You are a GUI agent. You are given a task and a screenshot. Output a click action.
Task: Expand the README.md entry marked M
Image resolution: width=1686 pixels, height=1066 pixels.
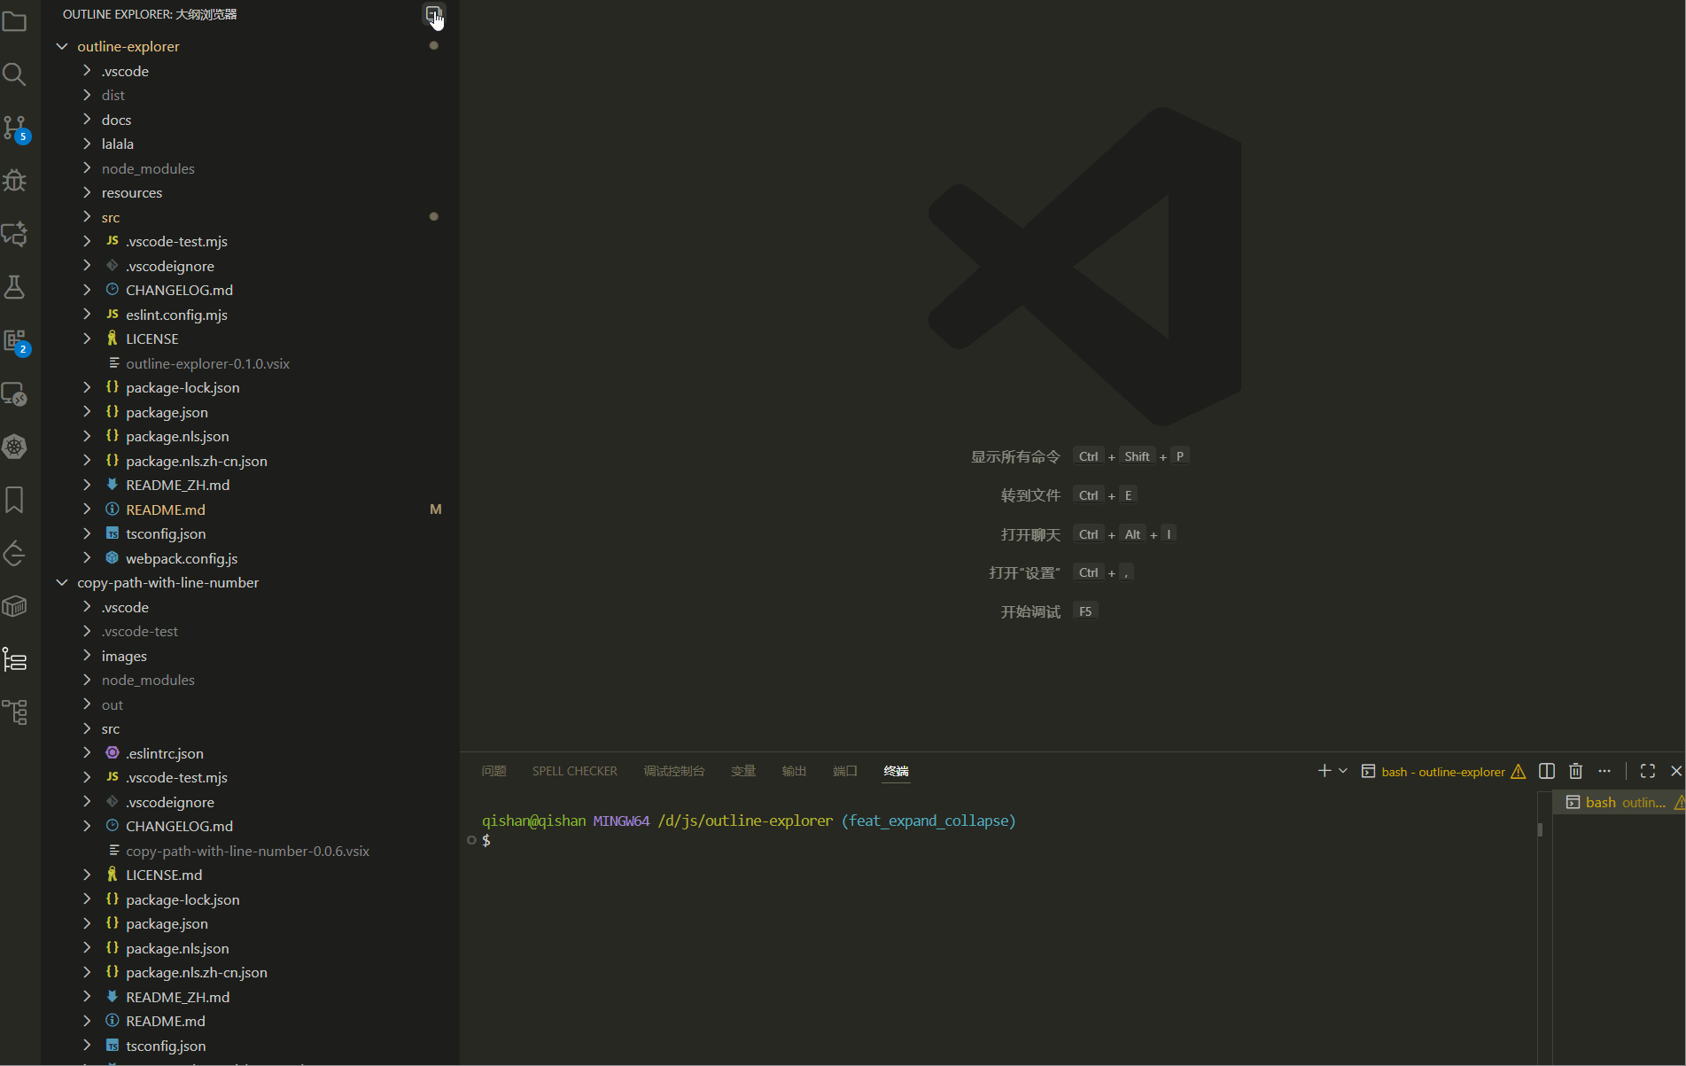pyautogui.click(x=87, y=510)
